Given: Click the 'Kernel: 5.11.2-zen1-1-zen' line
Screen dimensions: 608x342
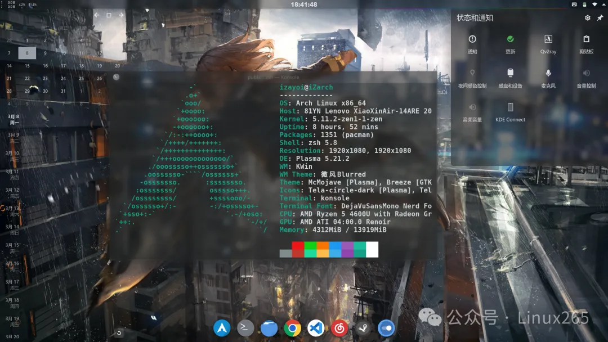Looking at the screenshot, I should tap(331, 119).
